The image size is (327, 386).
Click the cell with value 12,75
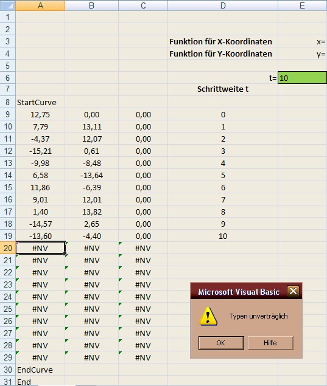coord(40,114)
